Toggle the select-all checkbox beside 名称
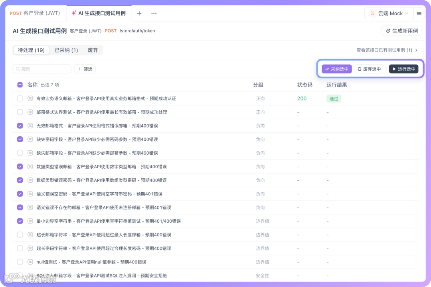Image resolution: width=431 pixels, height=287 pixels. point(20,85)
